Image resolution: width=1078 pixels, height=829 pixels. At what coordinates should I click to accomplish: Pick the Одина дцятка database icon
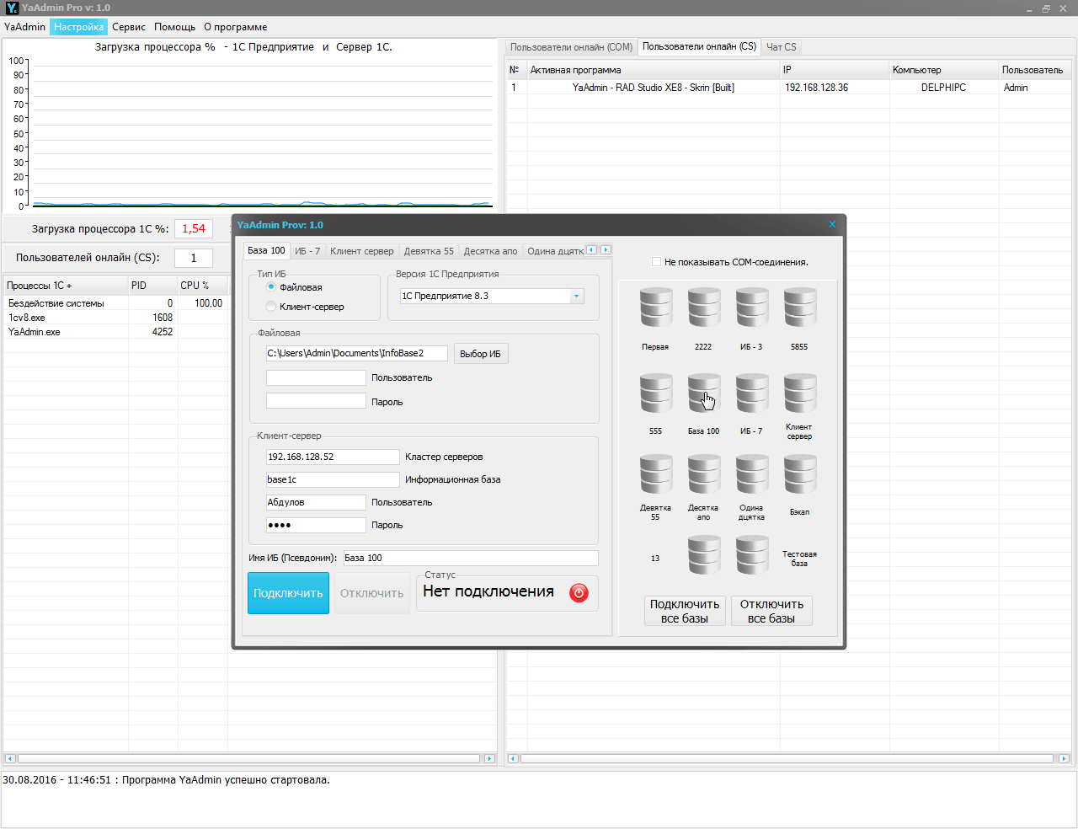[752, 474]
